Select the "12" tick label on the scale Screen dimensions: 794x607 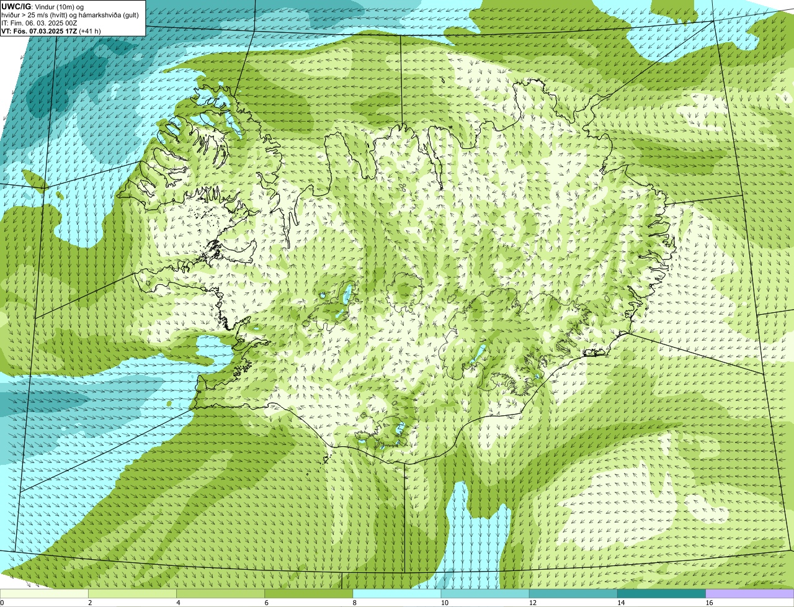[x=533, y=603]
